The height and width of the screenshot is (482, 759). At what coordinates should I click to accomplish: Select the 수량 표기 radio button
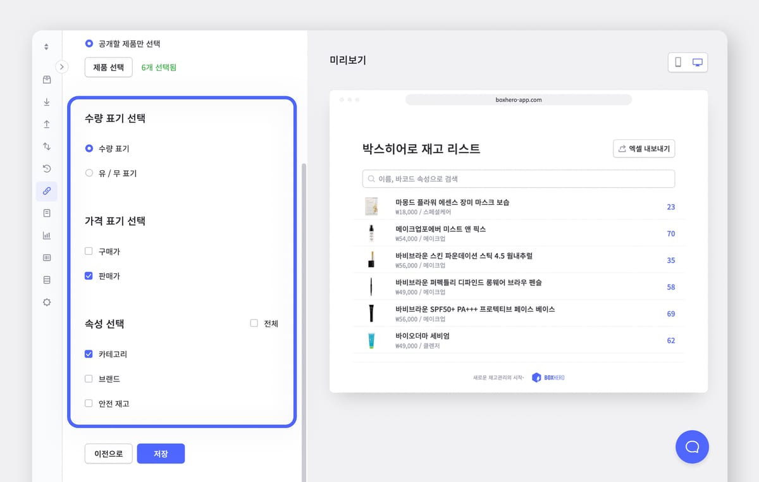point(88,148)
